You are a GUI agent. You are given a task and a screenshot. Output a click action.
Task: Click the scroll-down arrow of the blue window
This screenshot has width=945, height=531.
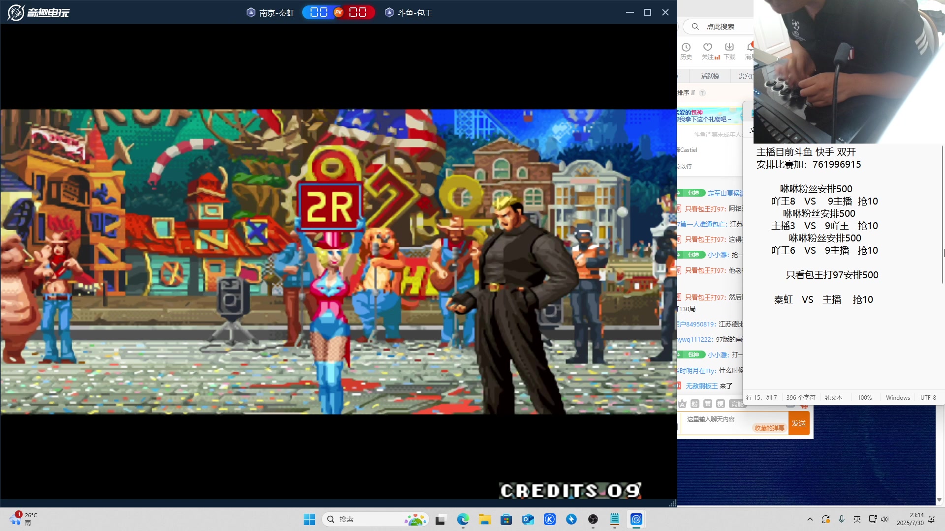coord(939,500)
